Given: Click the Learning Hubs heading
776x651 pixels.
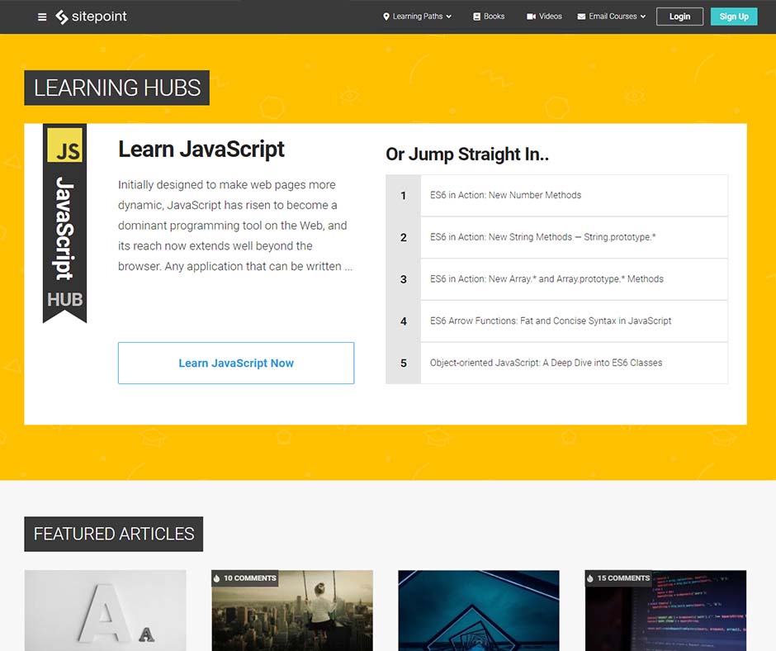Looking at the screenshot, I should (116, 88).
